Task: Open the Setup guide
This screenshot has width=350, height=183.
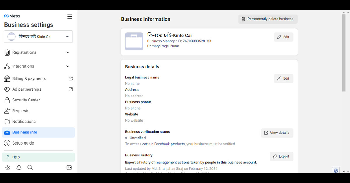Action: pos(38,143)
